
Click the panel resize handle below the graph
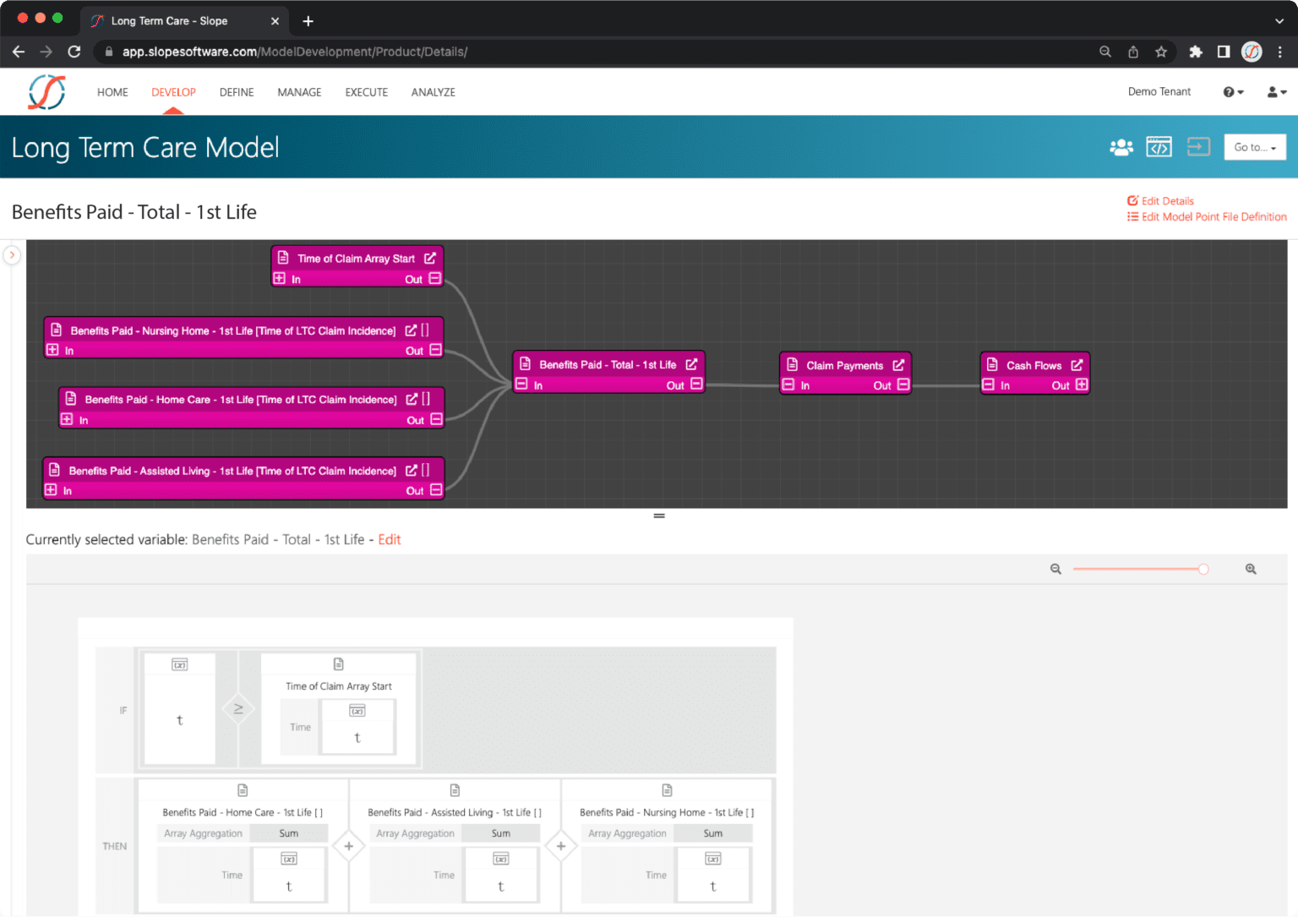tap(659, 516)
